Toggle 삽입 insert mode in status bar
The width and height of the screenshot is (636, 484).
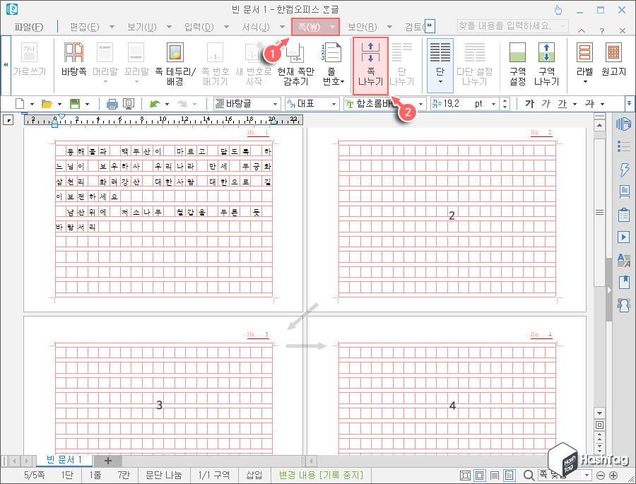254,475
